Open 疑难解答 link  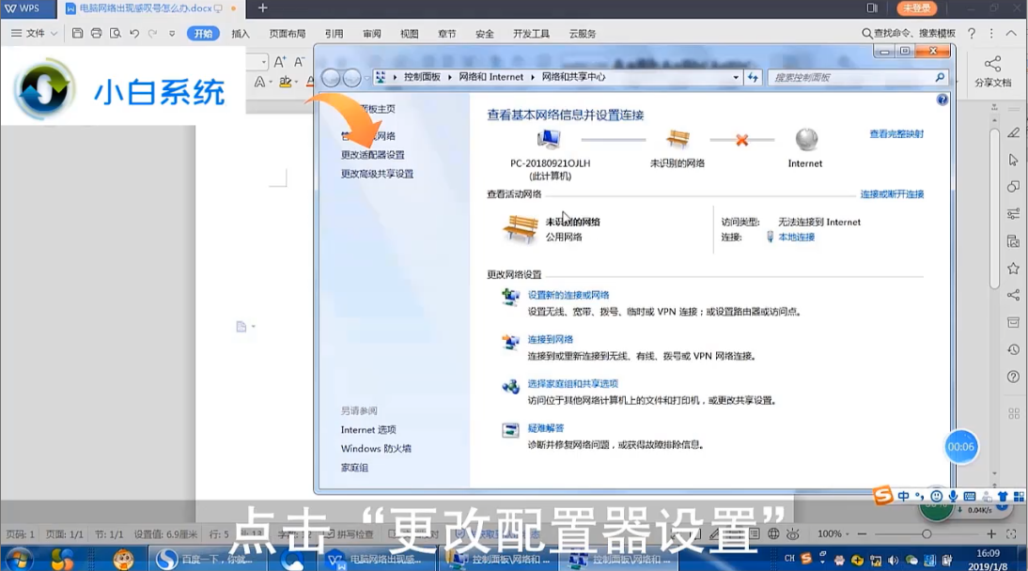pyautogui.click(x=545, y=428)
